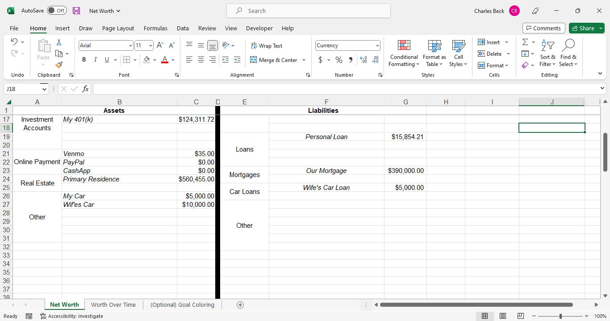Open the Data ribbon tab

click(x=183, y=28)
